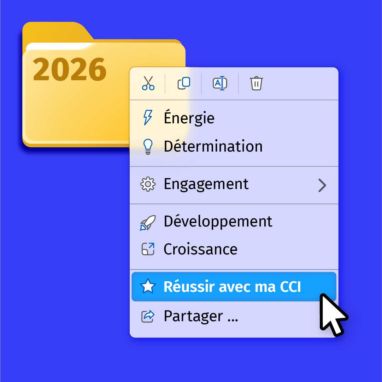Select the Partager ... option
Viewport: 382px width, 382px height.
click(201, 316)
